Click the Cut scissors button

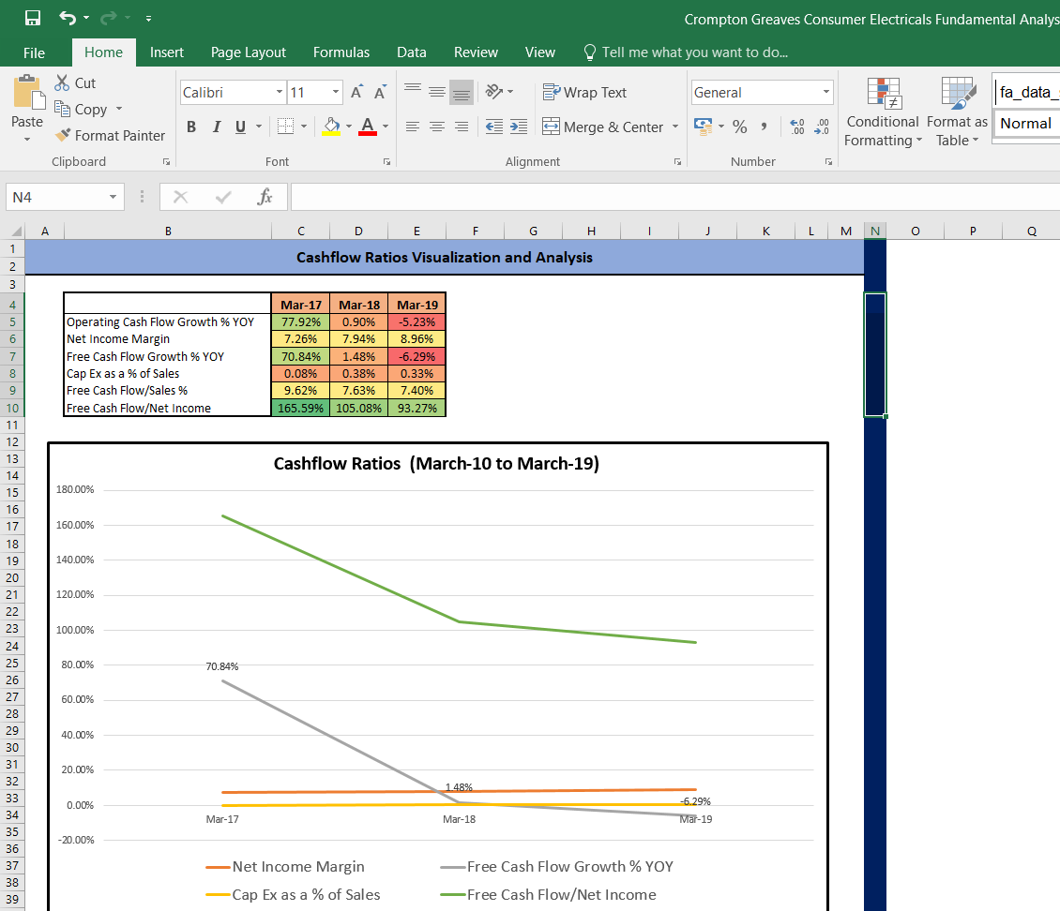[x=75, y=83]
